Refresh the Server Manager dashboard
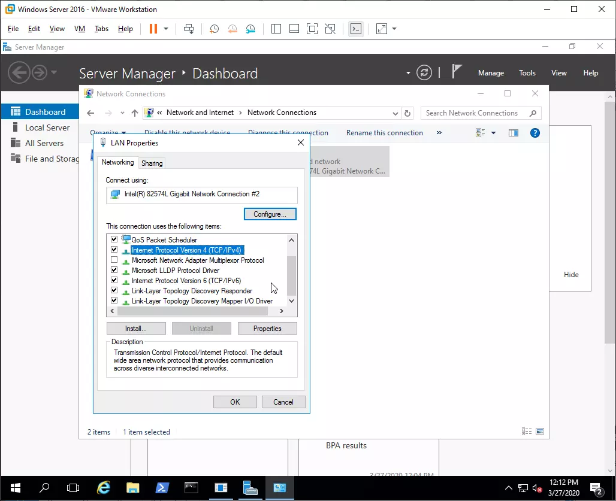 coord(424,72)
